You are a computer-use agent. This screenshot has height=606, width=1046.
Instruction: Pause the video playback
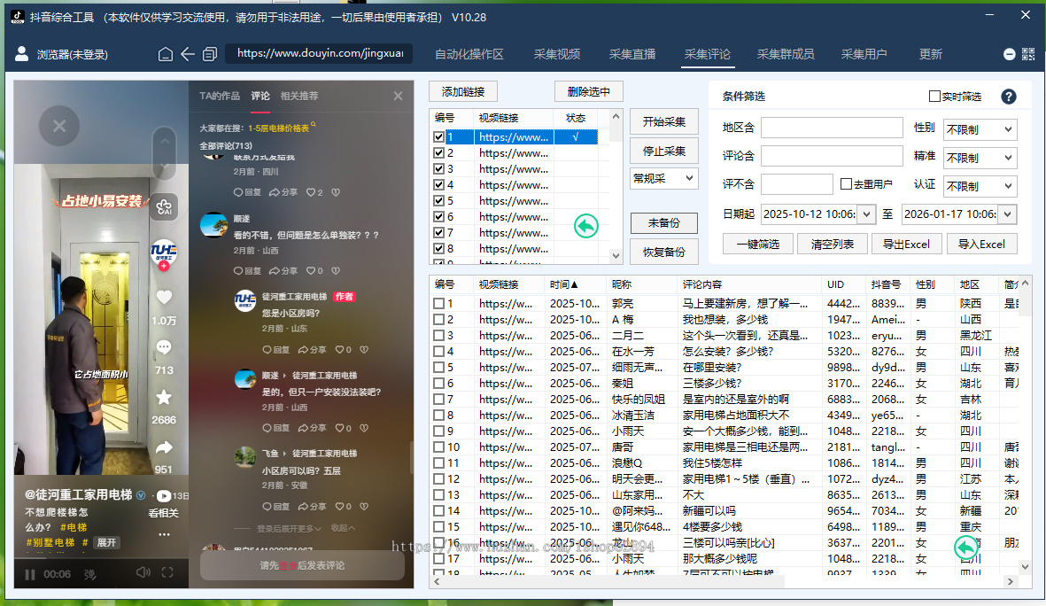point(30,574)
